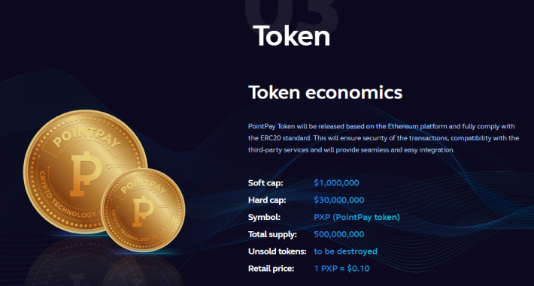Click the Hard cap label
This screenshot has width=534, height=286.
[x=267, y=200]
